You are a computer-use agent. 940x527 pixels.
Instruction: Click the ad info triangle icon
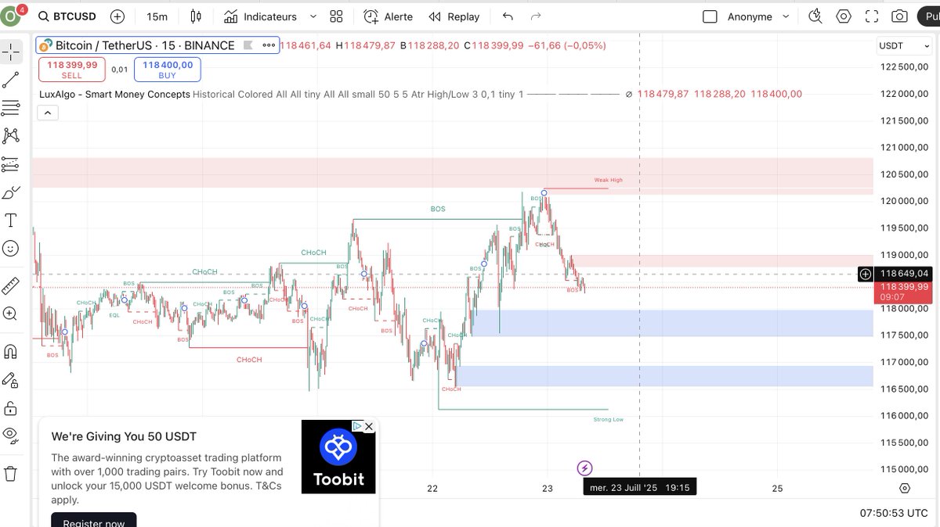pyautogui.click(x=356, y=426)
